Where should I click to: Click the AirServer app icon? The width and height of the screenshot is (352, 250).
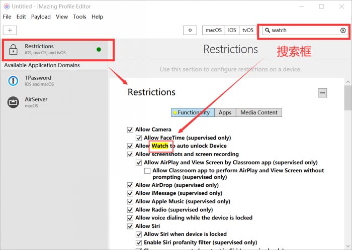coord(13,102)
